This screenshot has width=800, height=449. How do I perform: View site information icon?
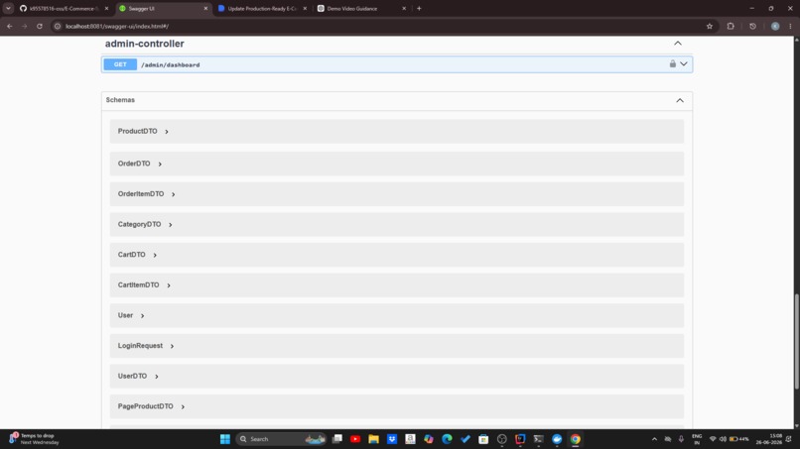[58, 26]
